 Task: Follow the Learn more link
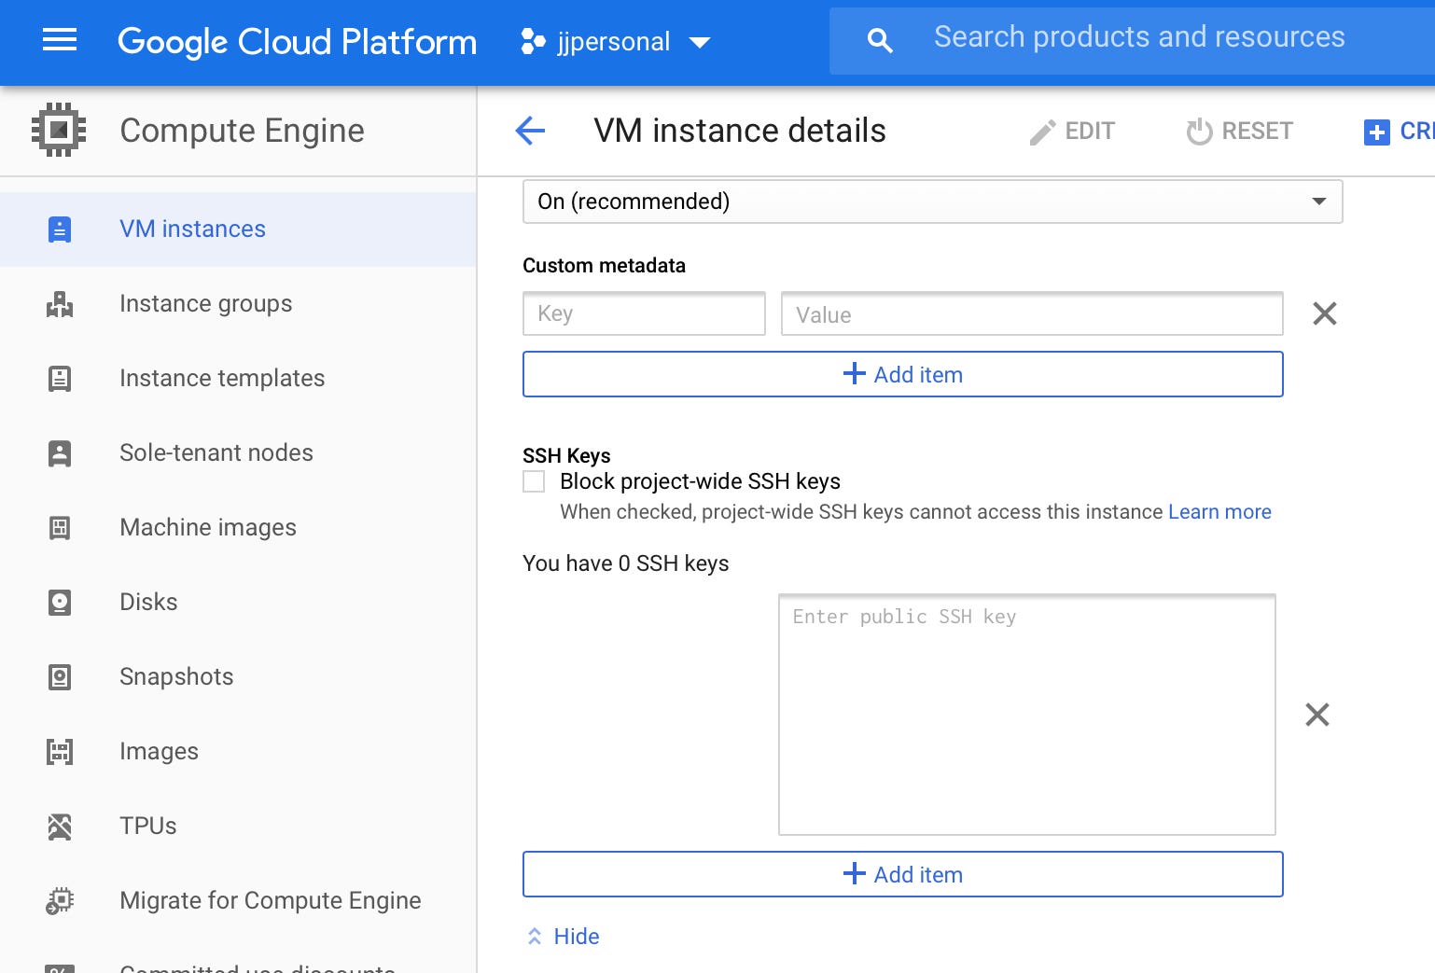pyautogui.click(x=1219, y=511)
